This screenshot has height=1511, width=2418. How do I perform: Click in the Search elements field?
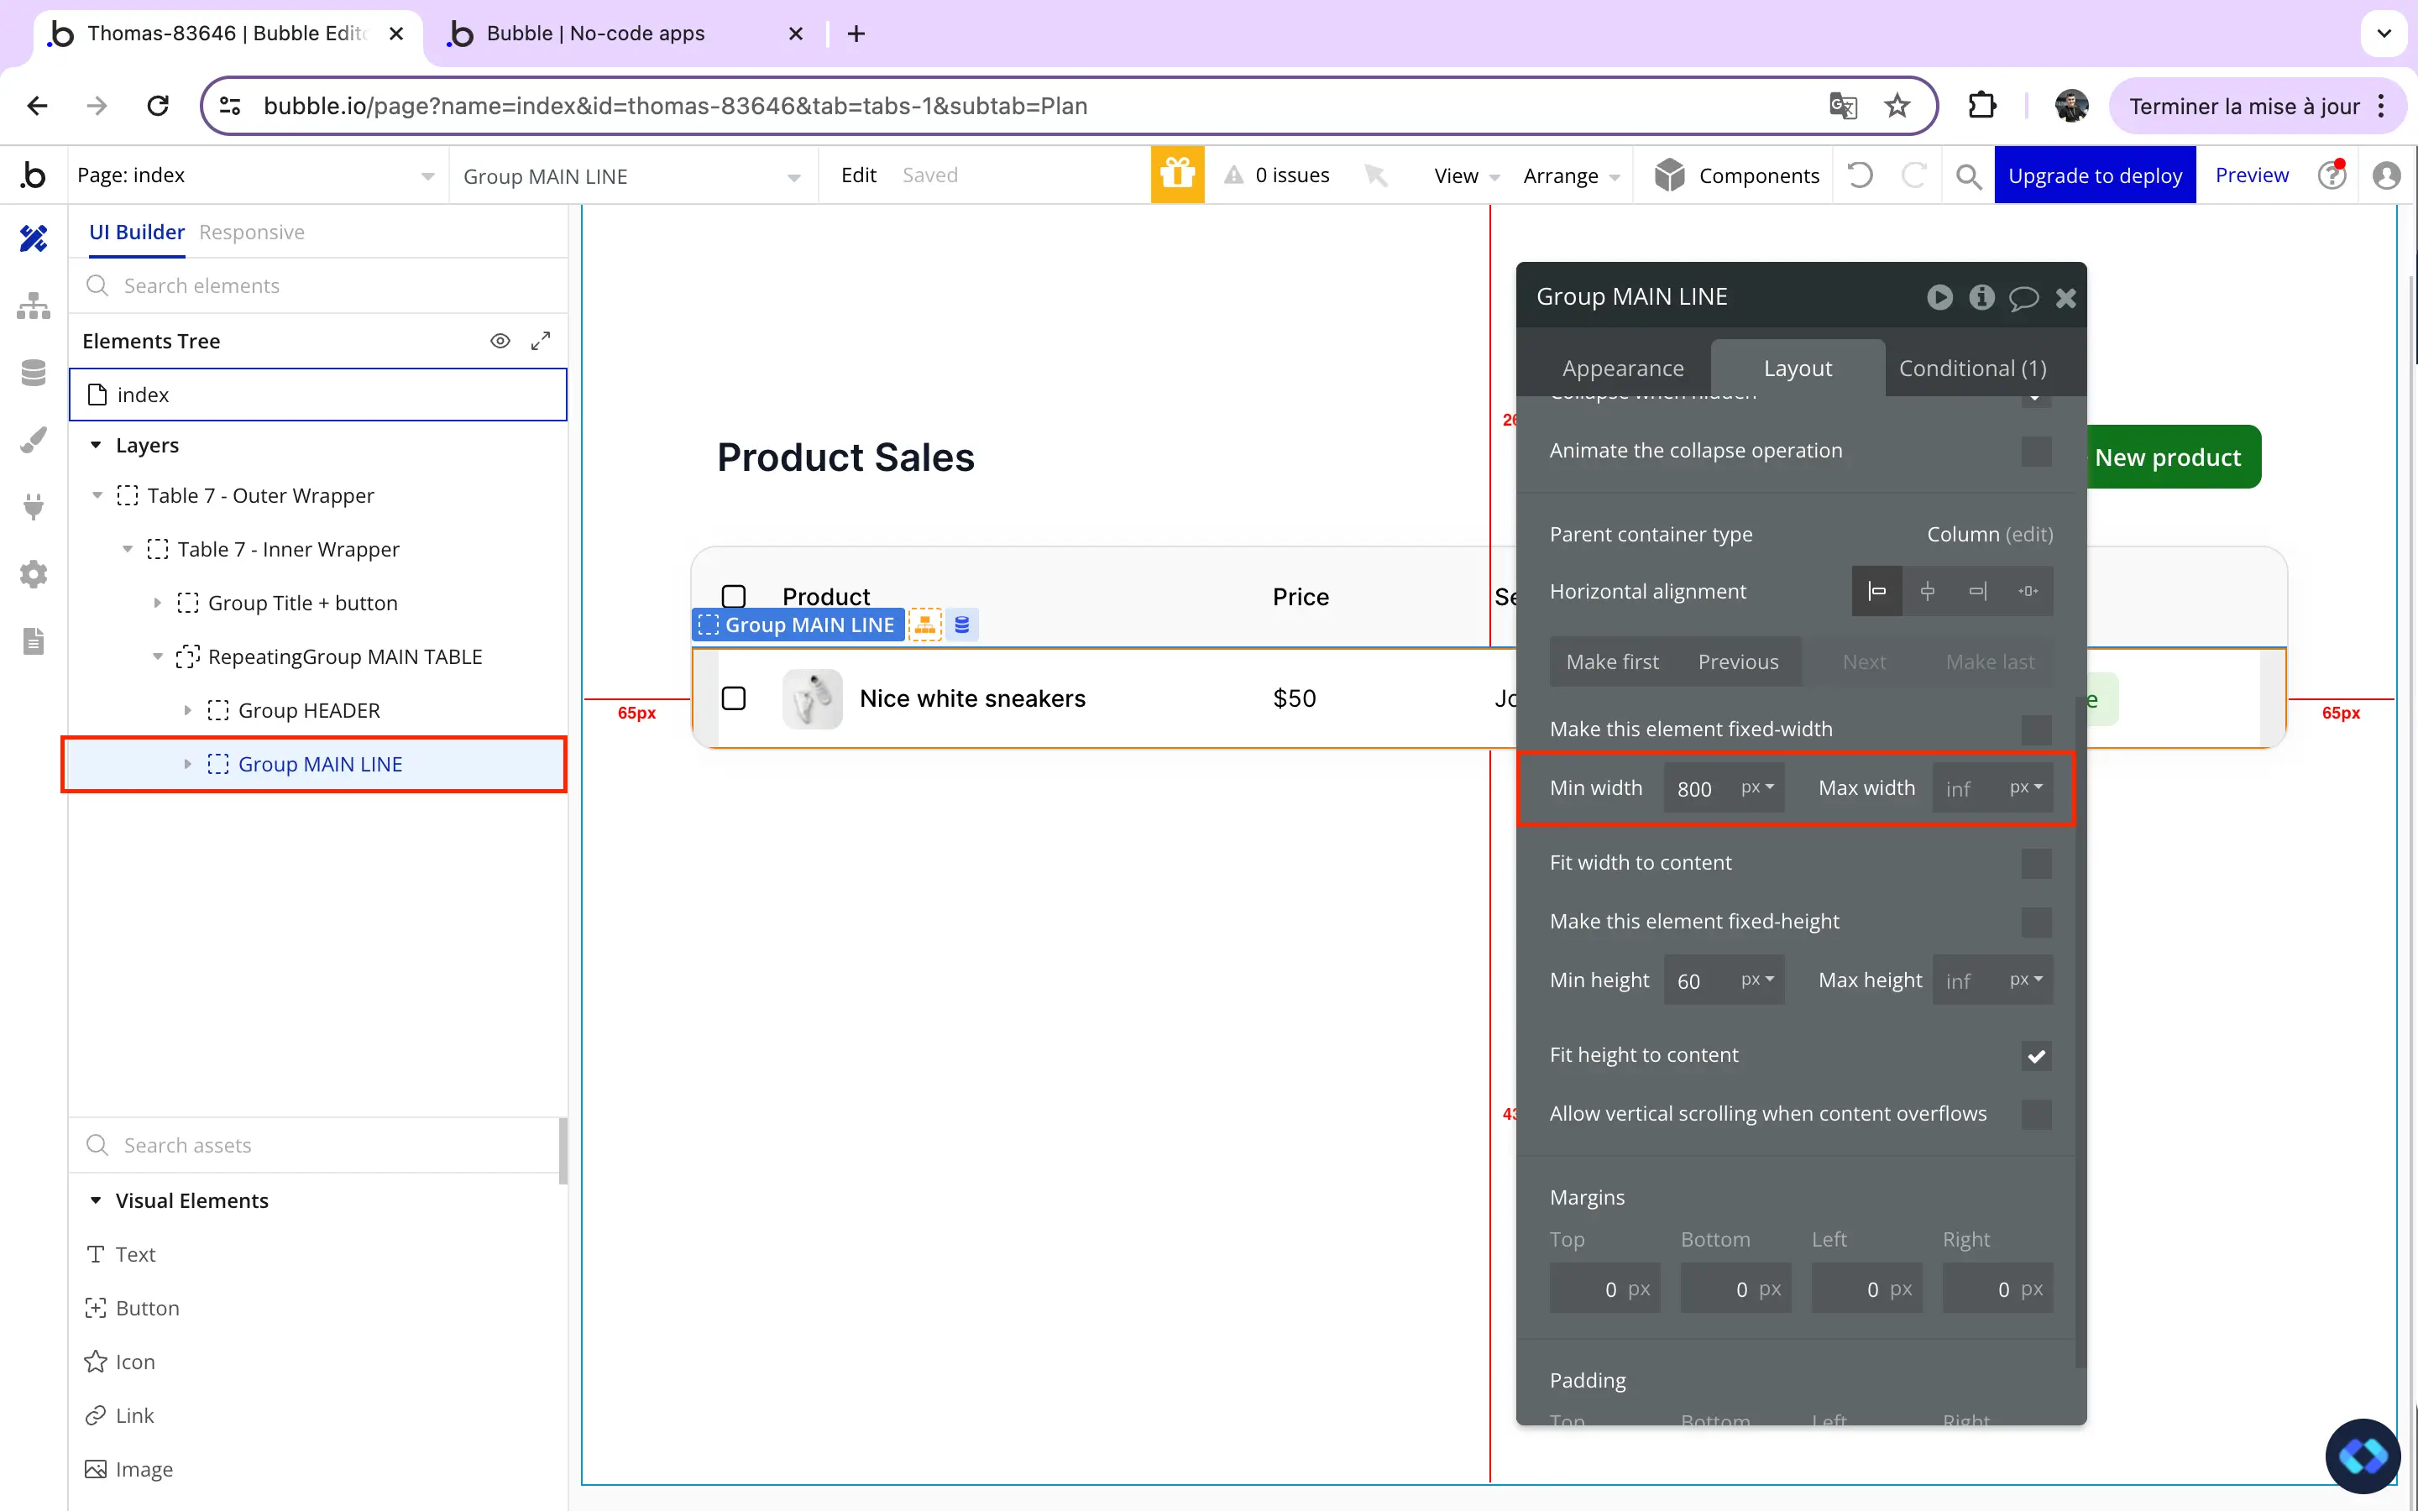[317, 285]
